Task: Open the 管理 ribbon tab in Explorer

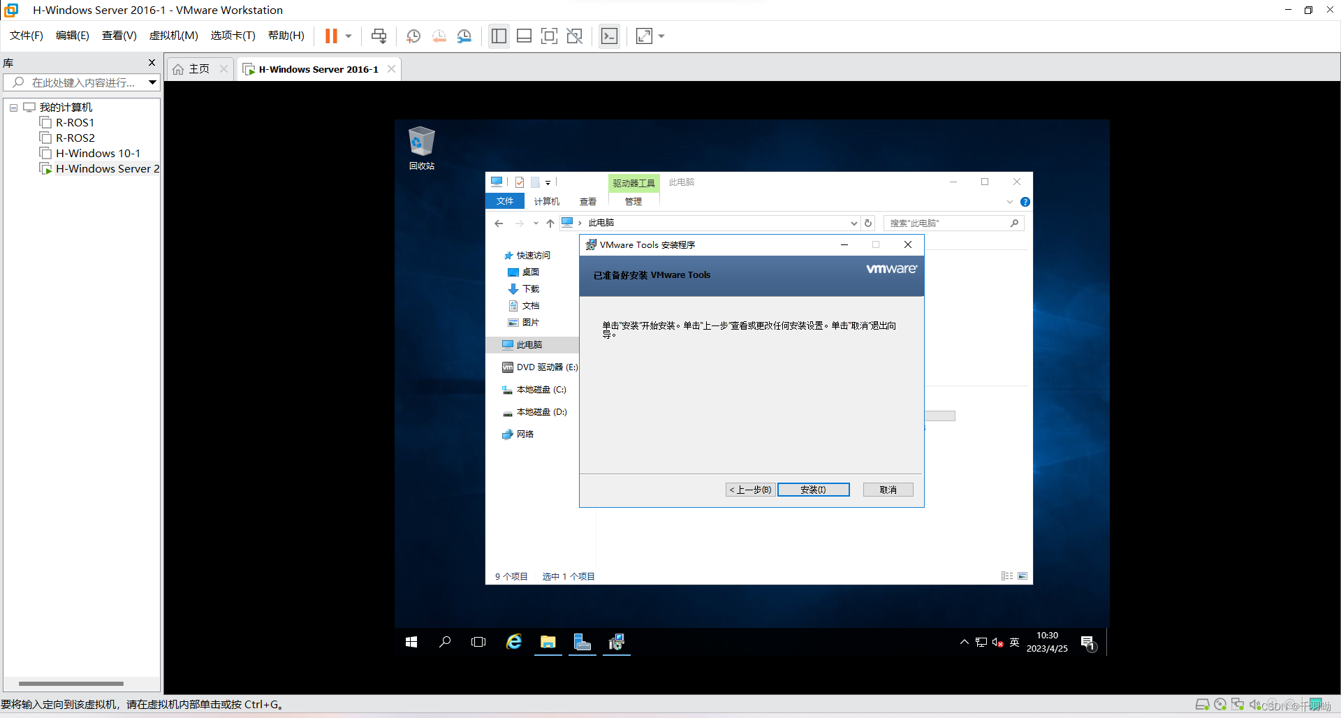Action: click(633, 201)
